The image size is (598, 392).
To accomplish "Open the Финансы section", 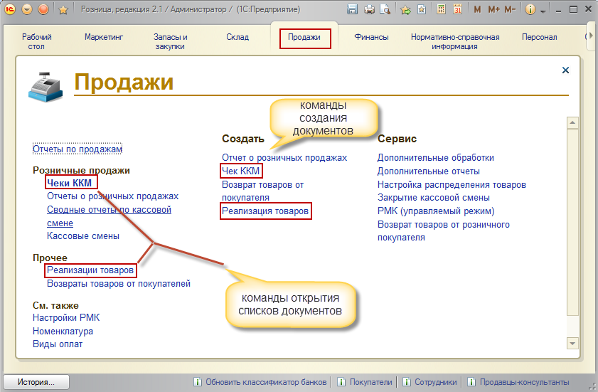I will pyautogui.click(x=371, y=37).
